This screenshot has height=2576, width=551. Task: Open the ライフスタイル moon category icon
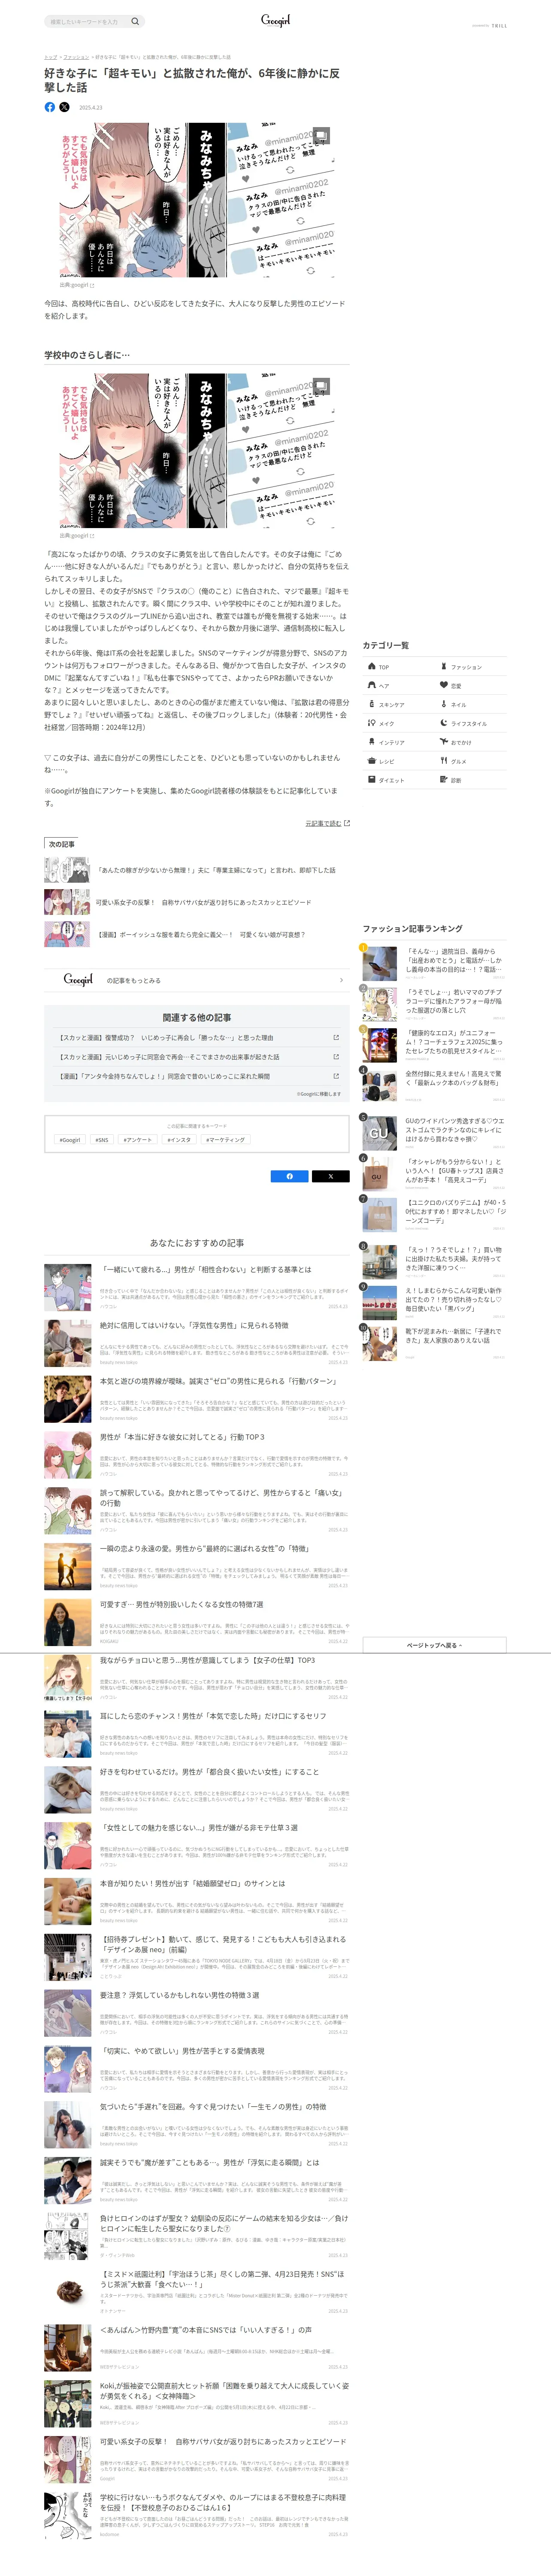(444, 723)
